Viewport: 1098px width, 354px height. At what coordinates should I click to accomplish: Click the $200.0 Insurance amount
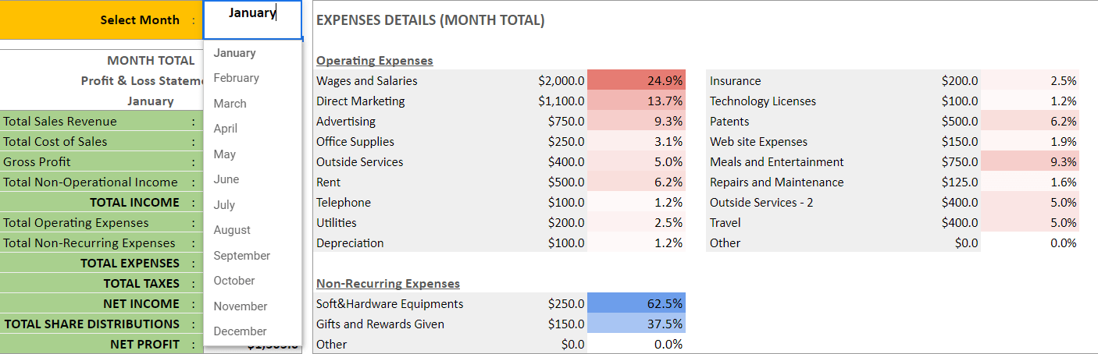(x=960, y=81)
